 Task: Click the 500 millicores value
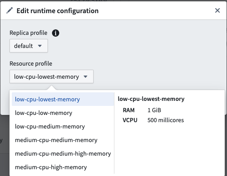pyautogui.click(x=166, y=120)
